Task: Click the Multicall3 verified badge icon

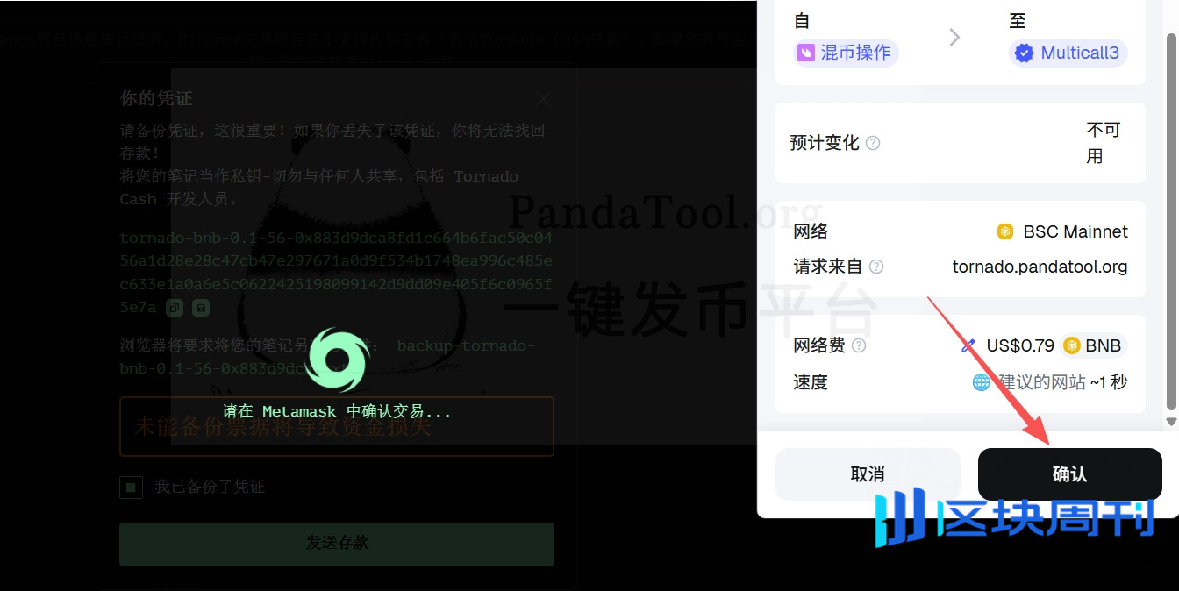Action: 1024,53
